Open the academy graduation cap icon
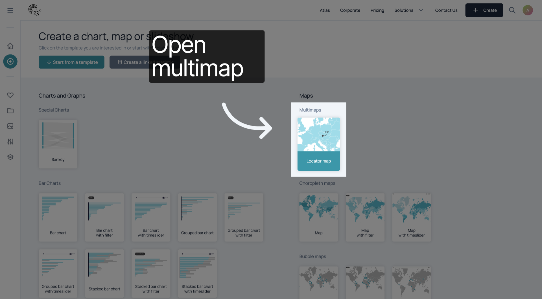Viewport: 542px width, 299px height. click(10, 157)
